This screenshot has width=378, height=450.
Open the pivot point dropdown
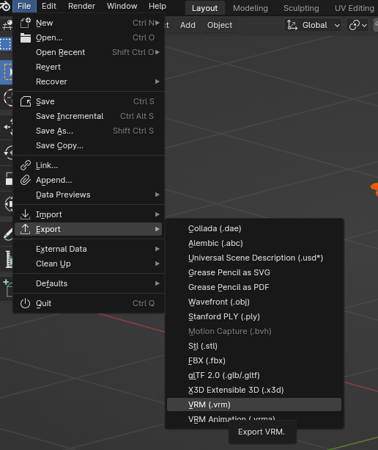tap(357, 25)
